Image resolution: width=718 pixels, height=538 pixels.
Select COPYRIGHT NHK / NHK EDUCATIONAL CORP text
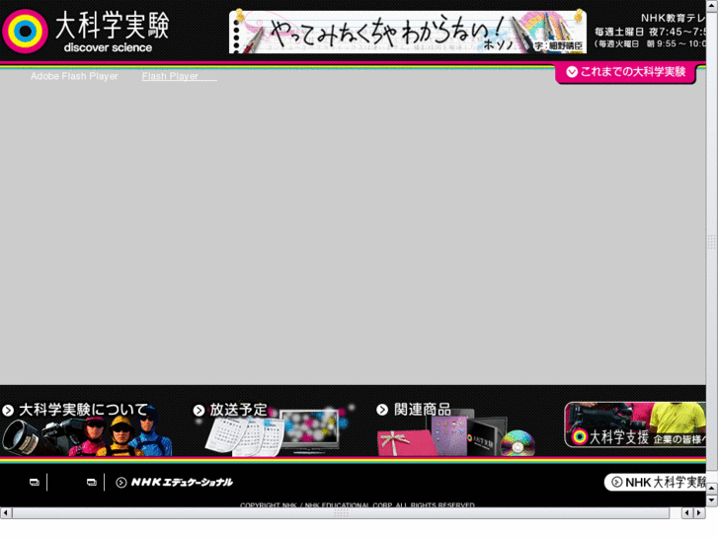click(358, 504)
